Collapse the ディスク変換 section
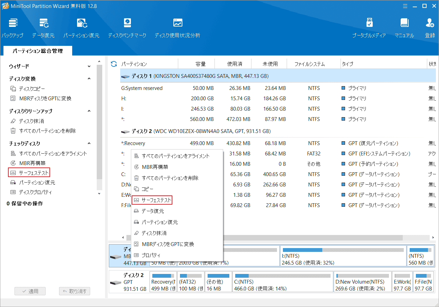439x307 pixels. tap(89, 79)
